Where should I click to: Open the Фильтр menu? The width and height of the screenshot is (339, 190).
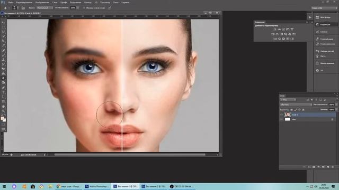[87, 2]
